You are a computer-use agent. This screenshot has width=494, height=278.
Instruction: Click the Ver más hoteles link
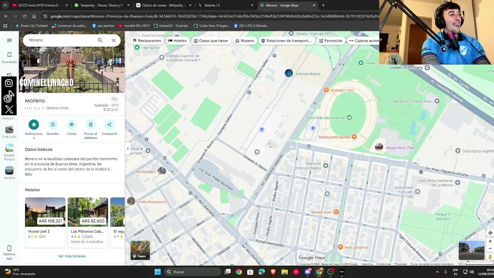(72, 256)
